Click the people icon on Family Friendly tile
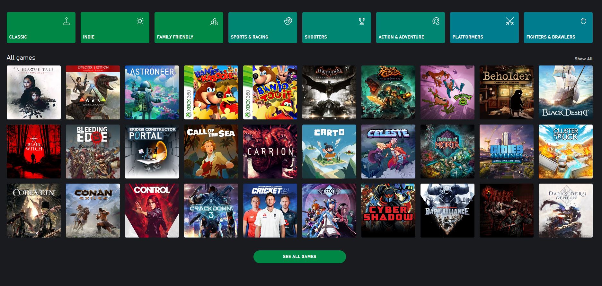Image resolution: width=602 pixels, height=286 pixels. [x=214, y=22]
